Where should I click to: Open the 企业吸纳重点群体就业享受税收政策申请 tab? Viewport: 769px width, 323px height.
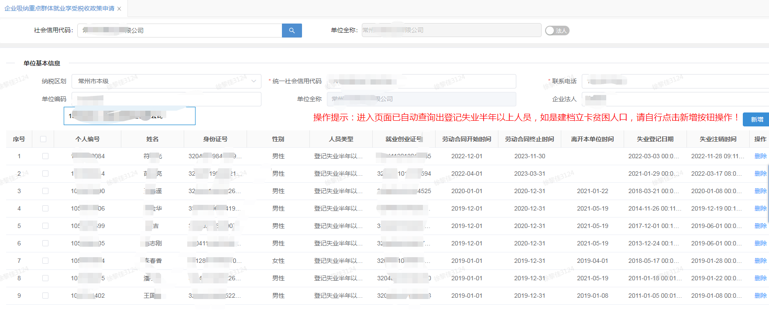(59, 9)
